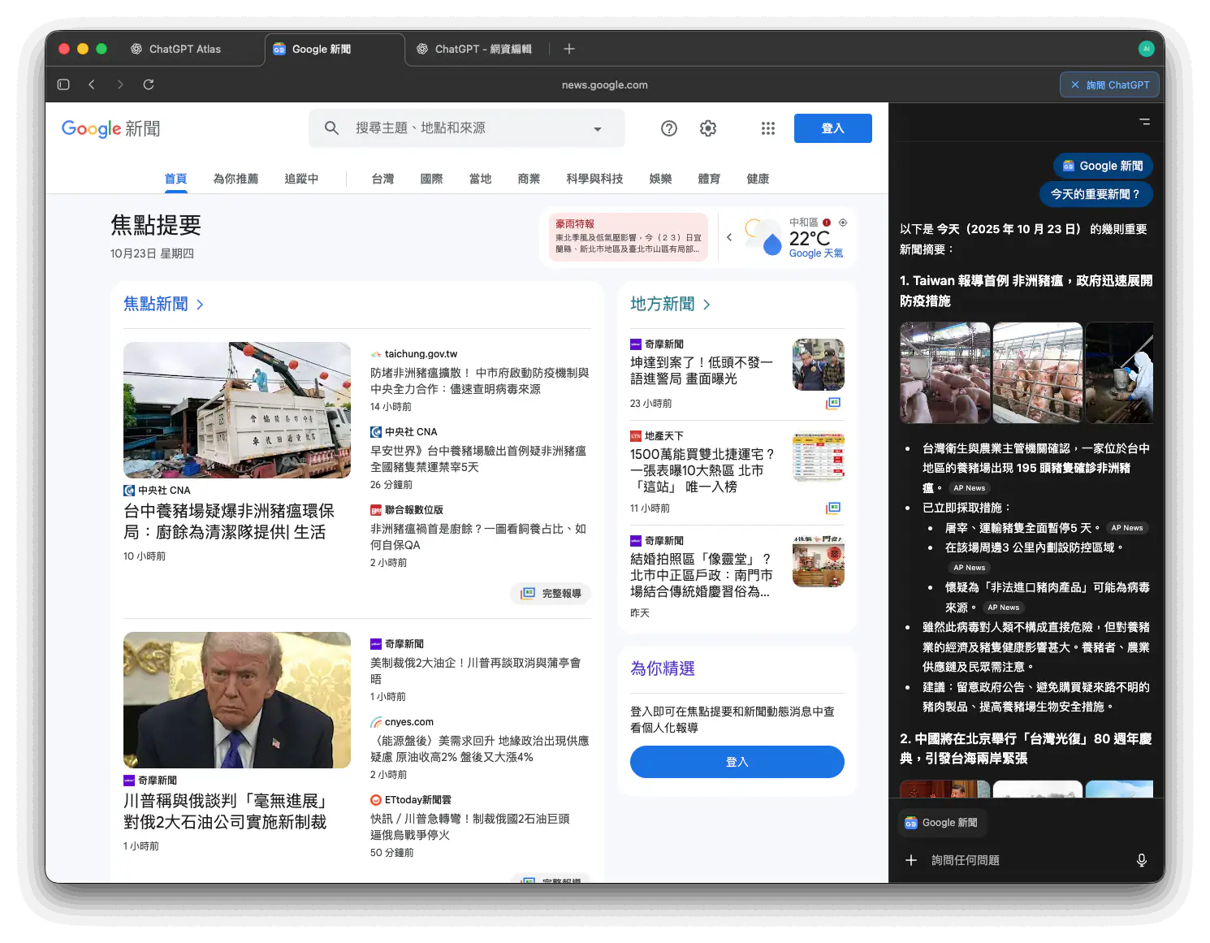Expand the 焦點新聞 section chevron
The height and width of the screenshot is (943, 1210).
point(200,305)
